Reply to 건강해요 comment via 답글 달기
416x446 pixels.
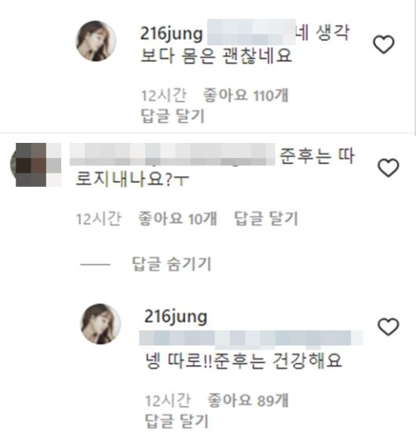tap(177, 421)
